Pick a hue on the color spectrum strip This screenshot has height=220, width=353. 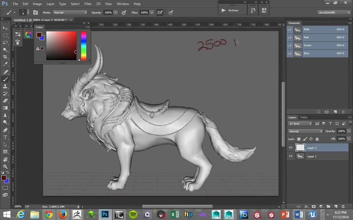point(84,46)
